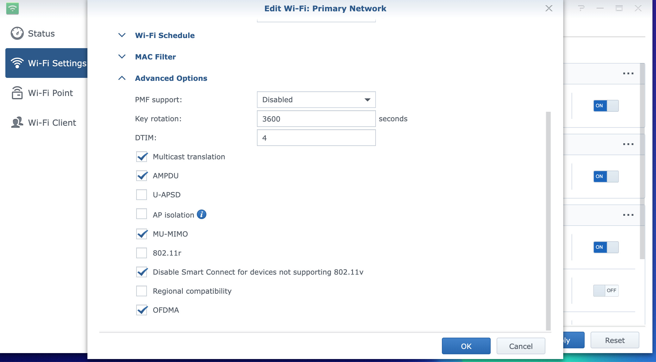Click the Wi-Fi Point router icon
The height and width of the screenshot is (362, 656).
(17, 93)
